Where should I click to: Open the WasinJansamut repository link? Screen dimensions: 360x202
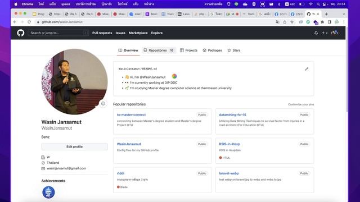tap(129, 144)
